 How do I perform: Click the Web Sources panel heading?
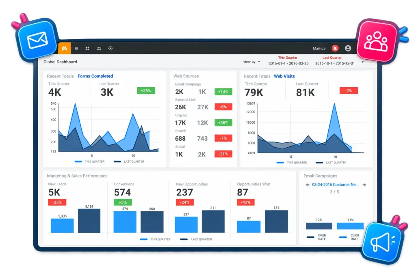(186, 76)
